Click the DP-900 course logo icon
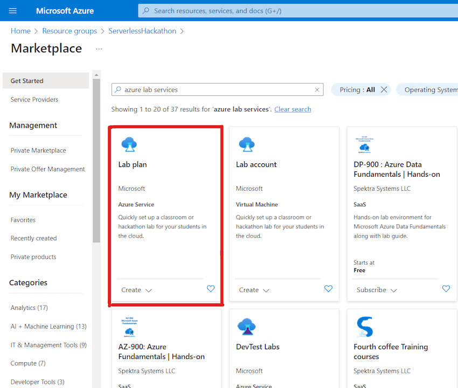The width and height of the screenshot is (458, 388). pos(364,144)
